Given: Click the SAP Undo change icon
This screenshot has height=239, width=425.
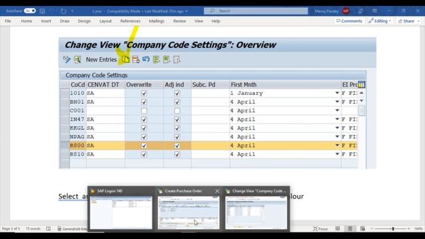Looking at the screenshot, I should point(146,59).
